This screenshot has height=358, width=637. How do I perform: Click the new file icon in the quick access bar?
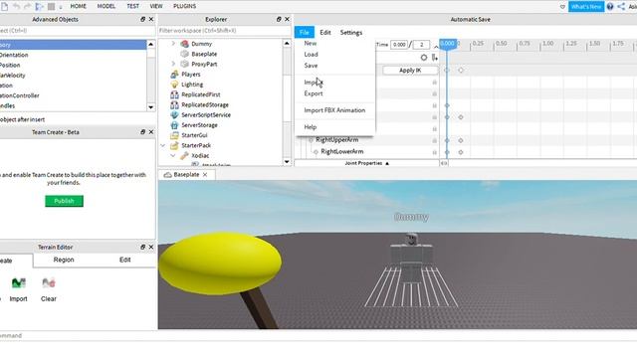4,7
